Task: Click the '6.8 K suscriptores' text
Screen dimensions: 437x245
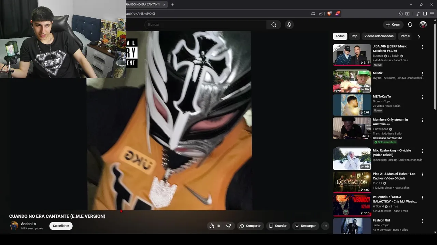Action: 32,228
